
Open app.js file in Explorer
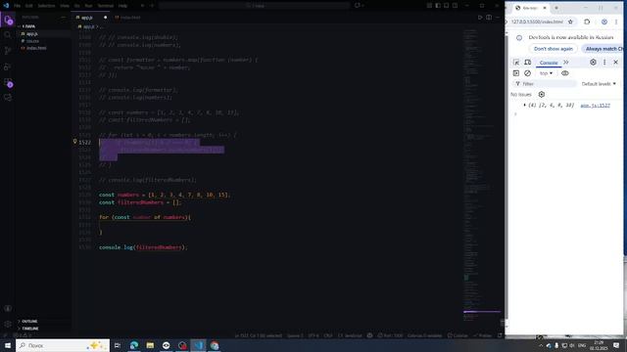click(32, 34)
